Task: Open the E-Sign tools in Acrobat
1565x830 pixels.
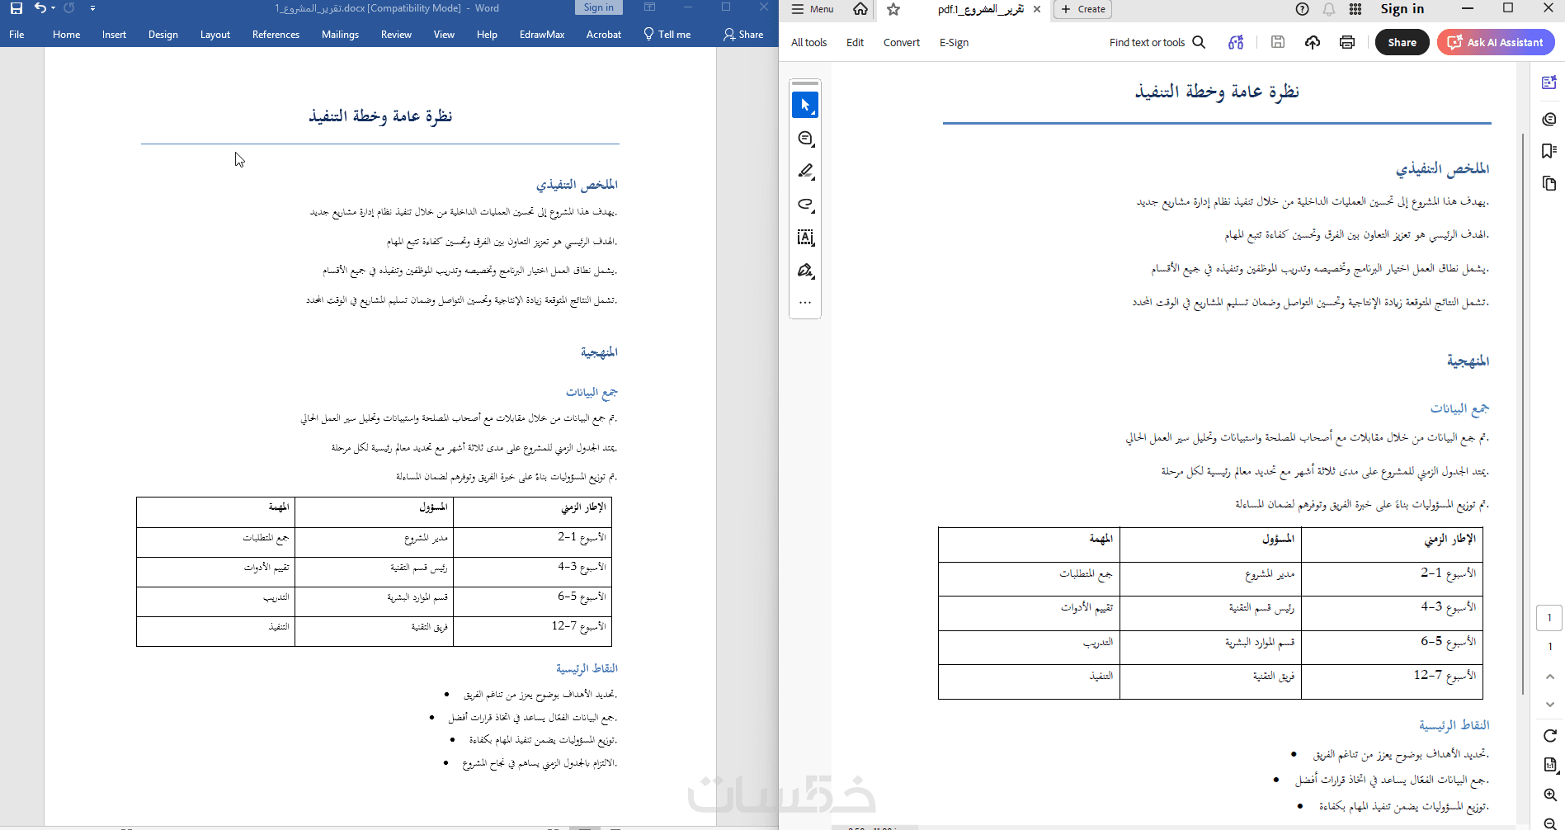Action: pos(954,42)
